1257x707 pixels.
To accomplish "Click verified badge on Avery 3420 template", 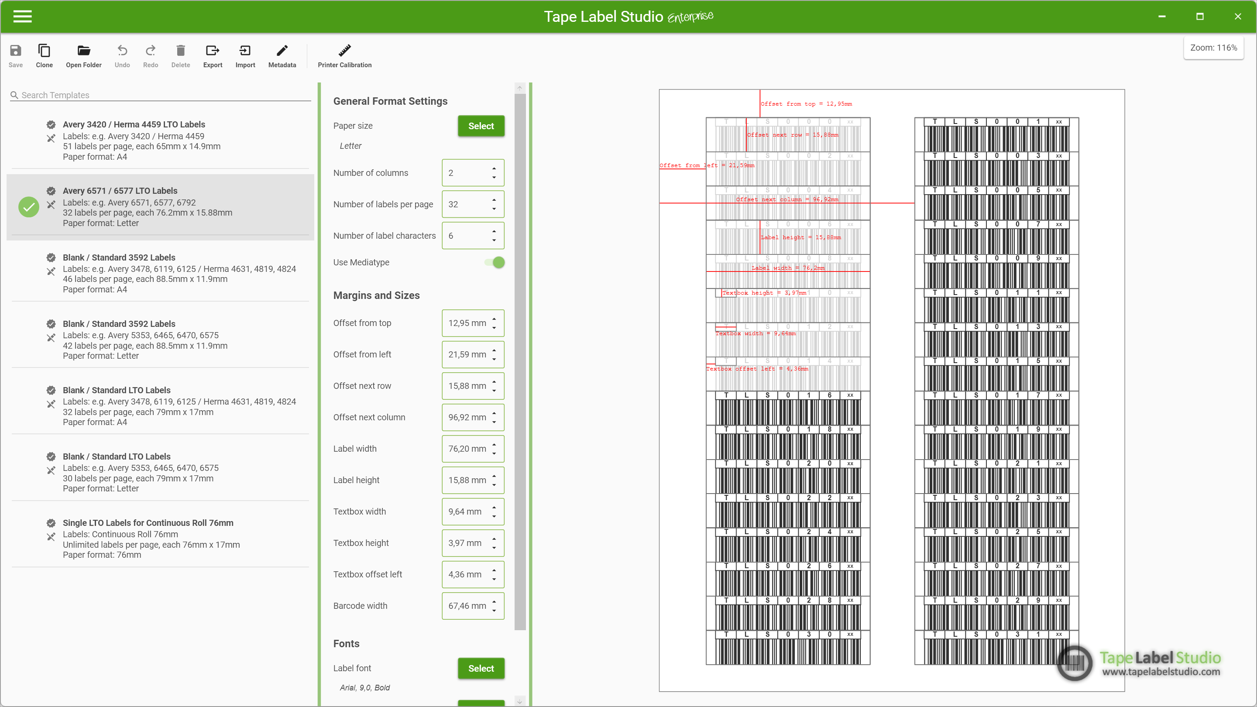I will tap(51, 124).
